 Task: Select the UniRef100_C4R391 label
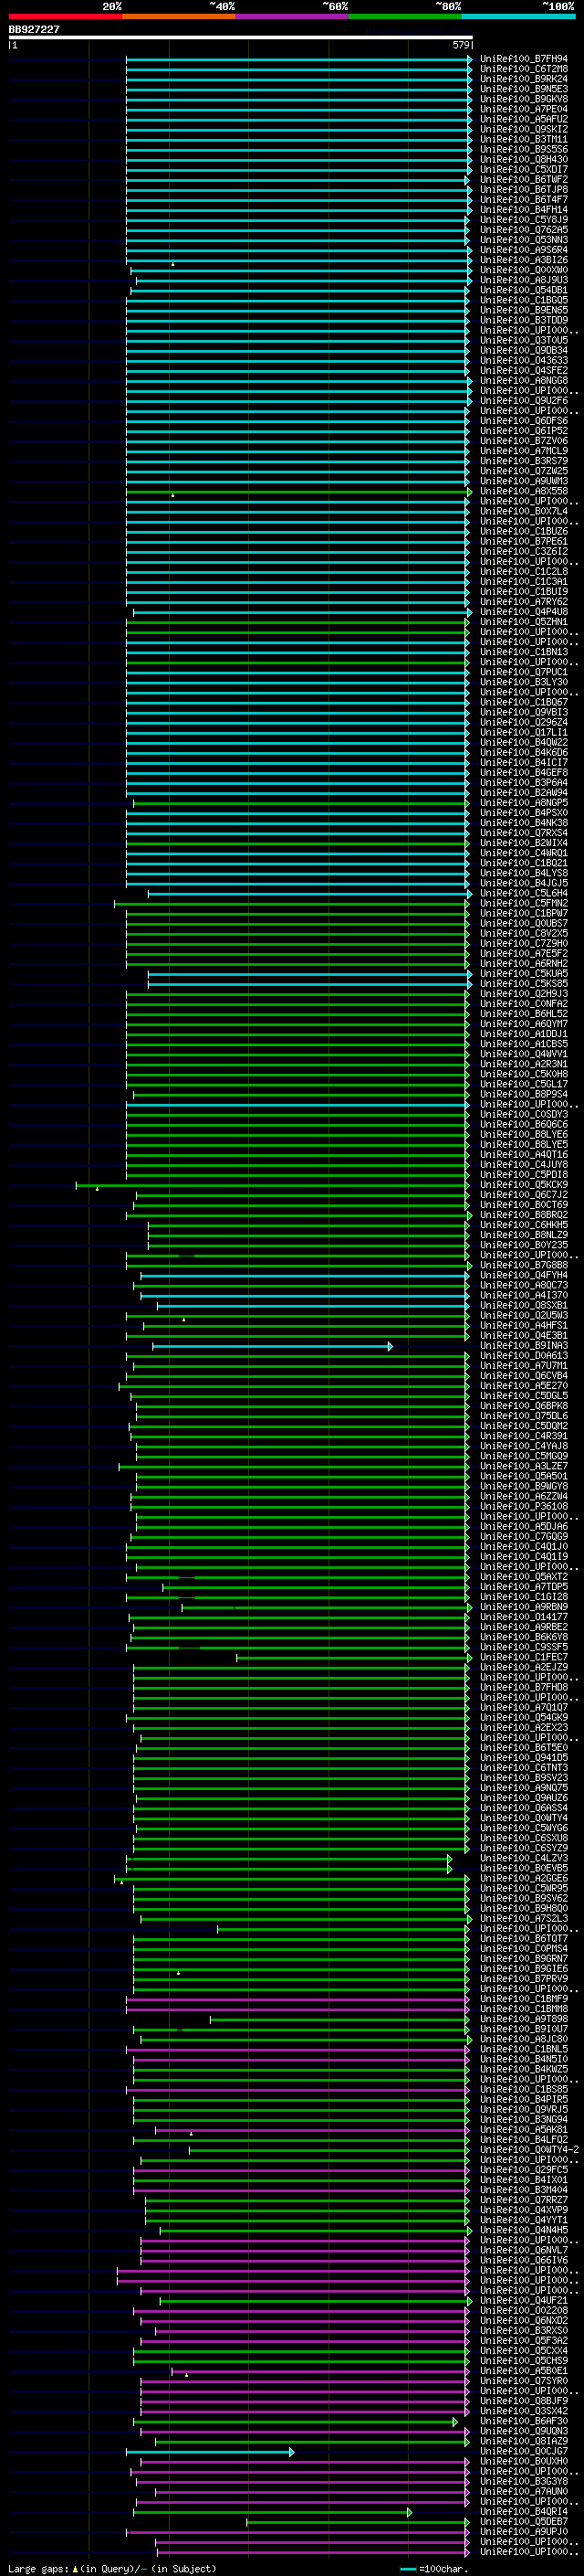524,1436
